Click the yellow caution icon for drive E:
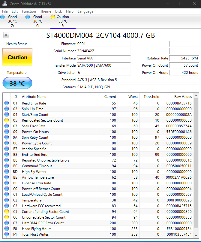This screenshot has height=242, width=201. (53, 17)
